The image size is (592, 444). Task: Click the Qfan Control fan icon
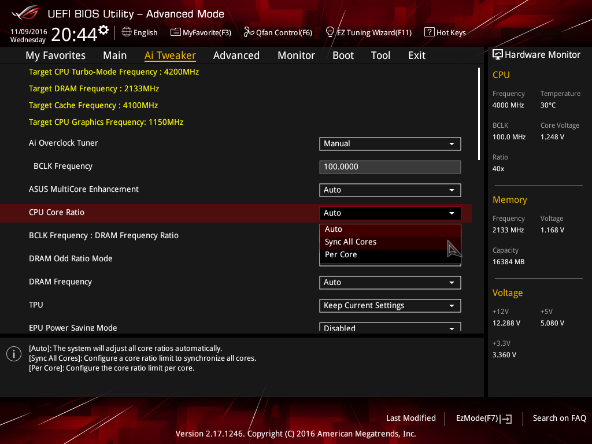(x=249, y=32)
